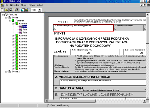The image size is (150, 108).
Task: Collapse the Formularz root node
Action: coord(2,15)
